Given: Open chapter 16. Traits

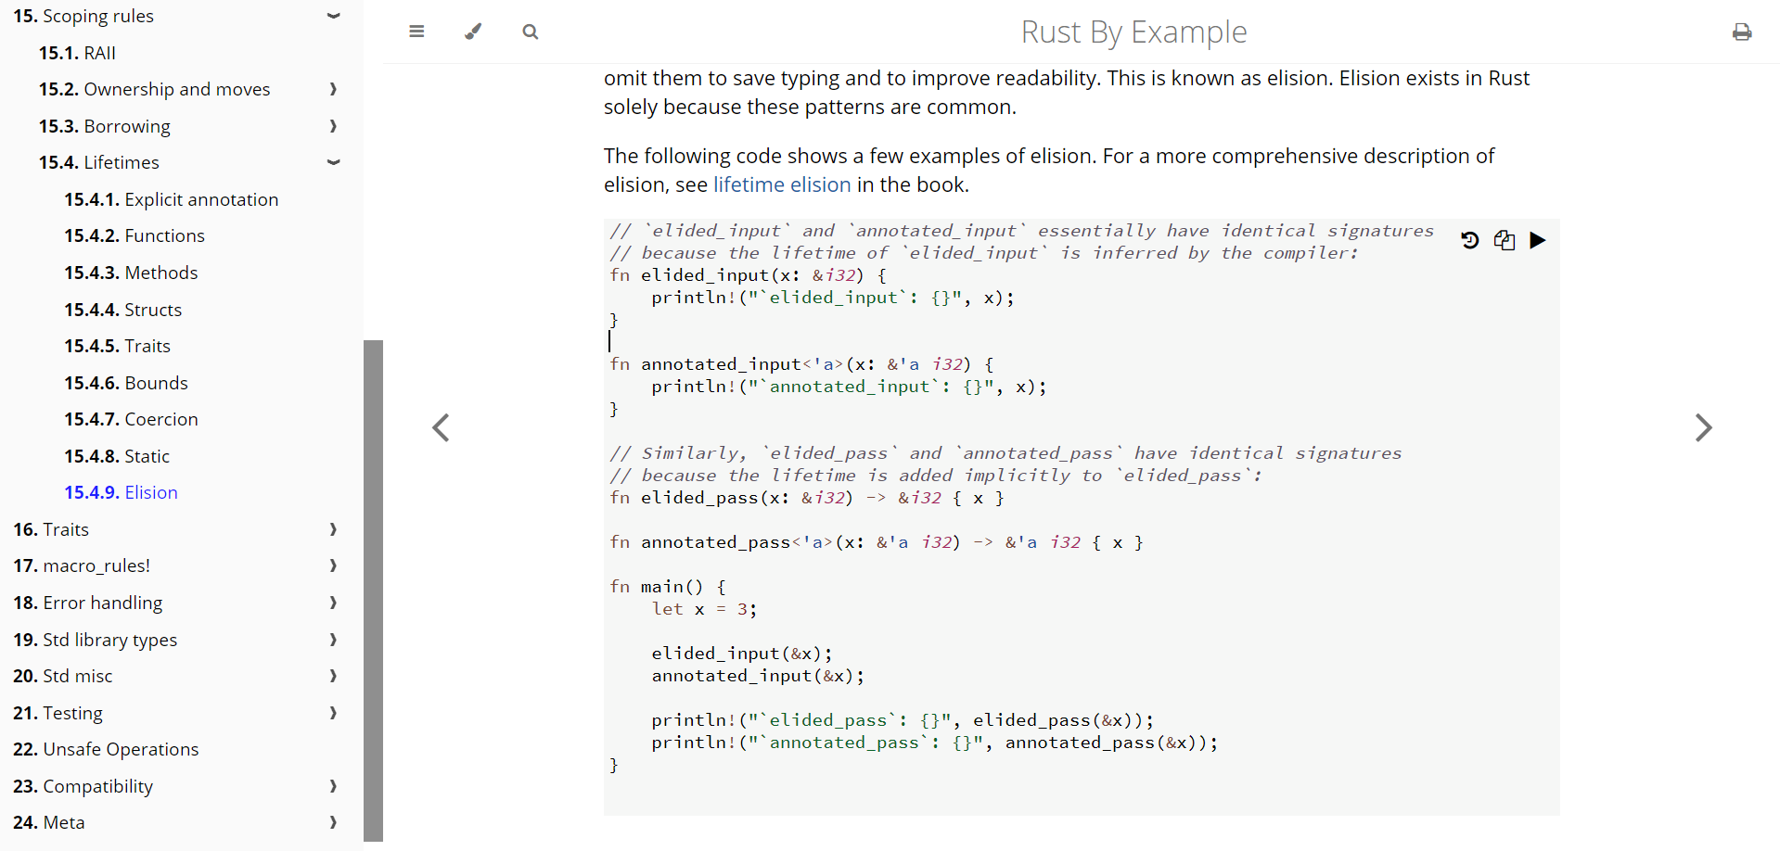Looking at the screenshot, I should click(x=51, y=529).
